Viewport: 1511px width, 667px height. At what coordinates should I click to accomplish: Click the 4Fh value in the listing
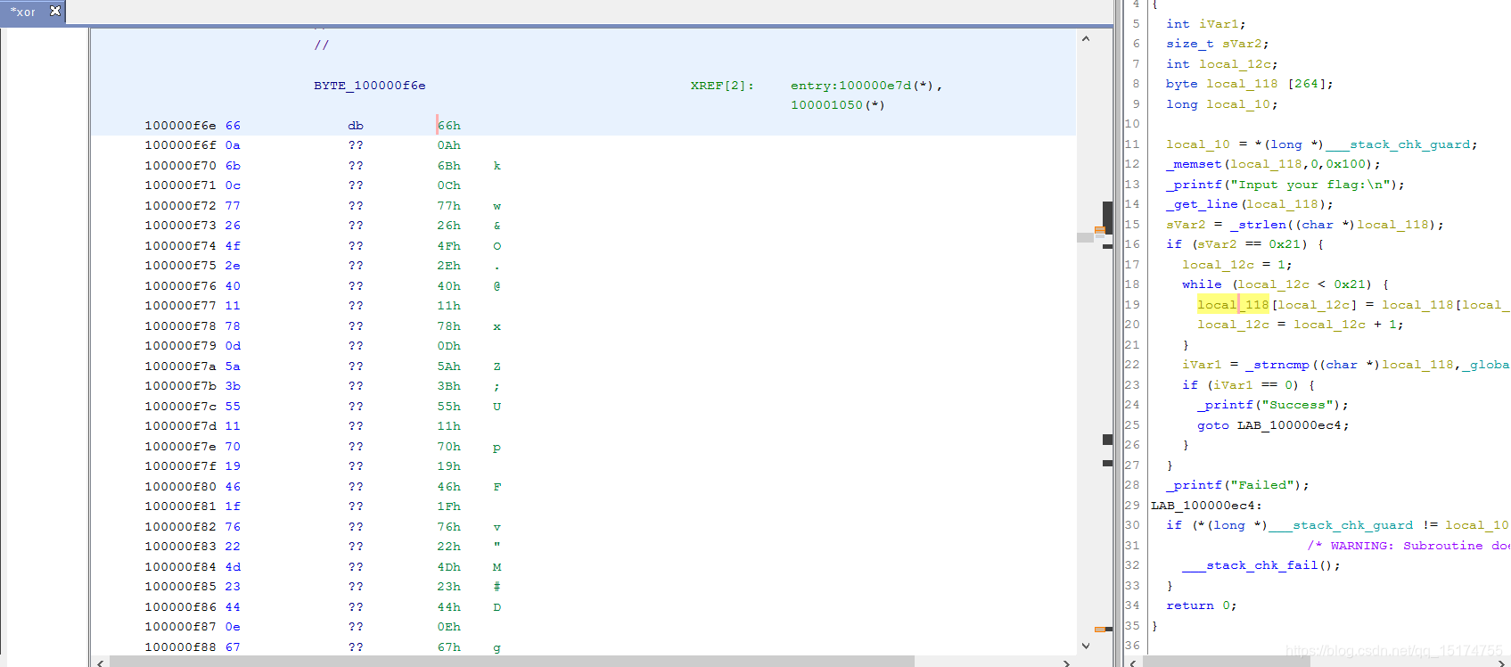[x=448, y=246]
